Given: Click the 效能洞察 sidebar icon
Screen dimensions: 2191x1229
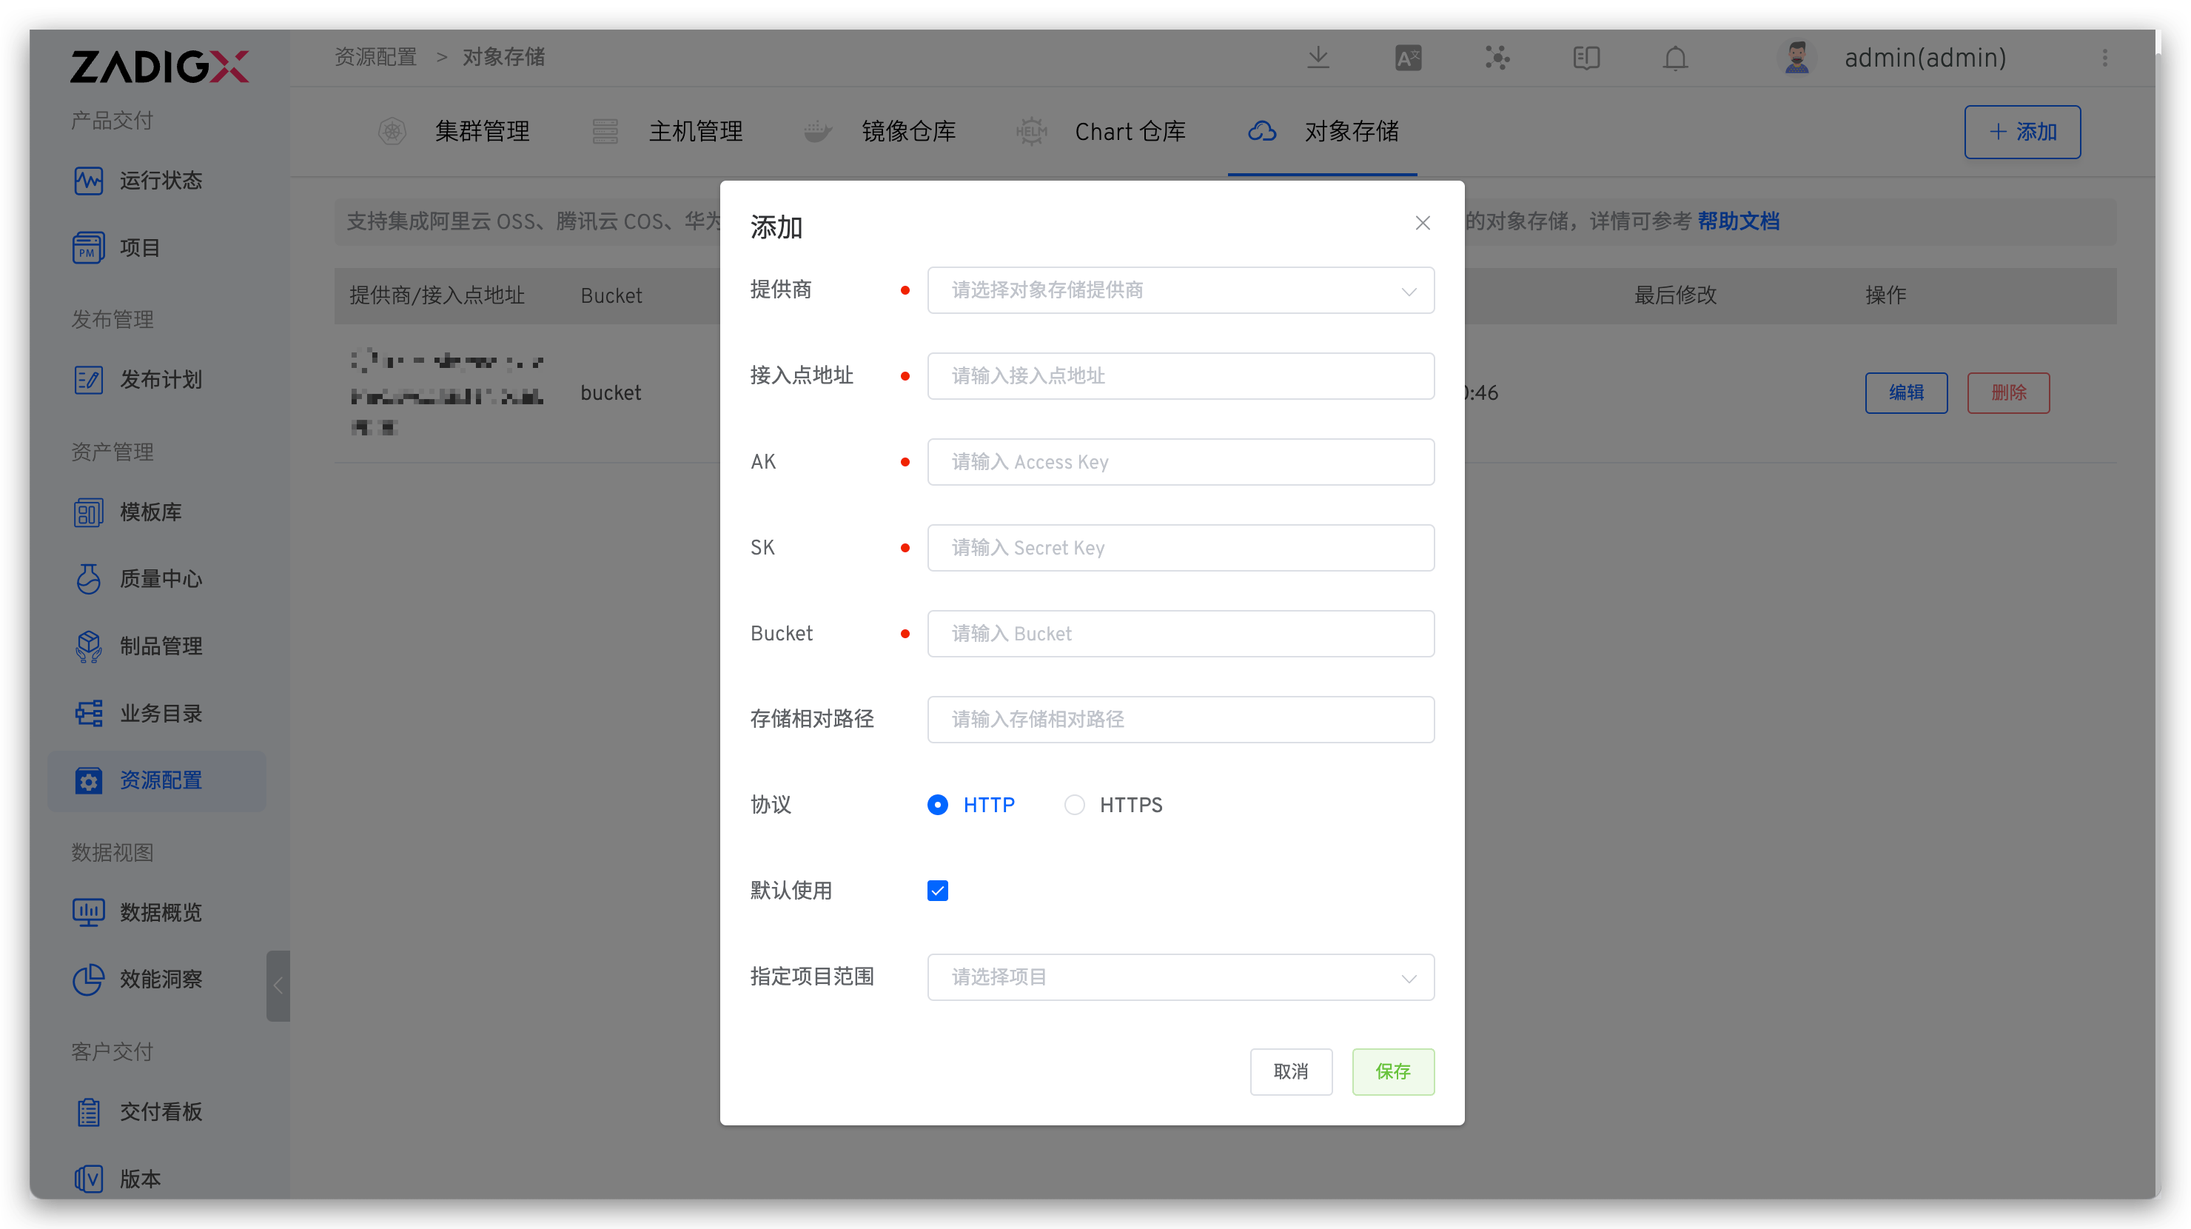Looking at the screenshot, I should [89, 979].
